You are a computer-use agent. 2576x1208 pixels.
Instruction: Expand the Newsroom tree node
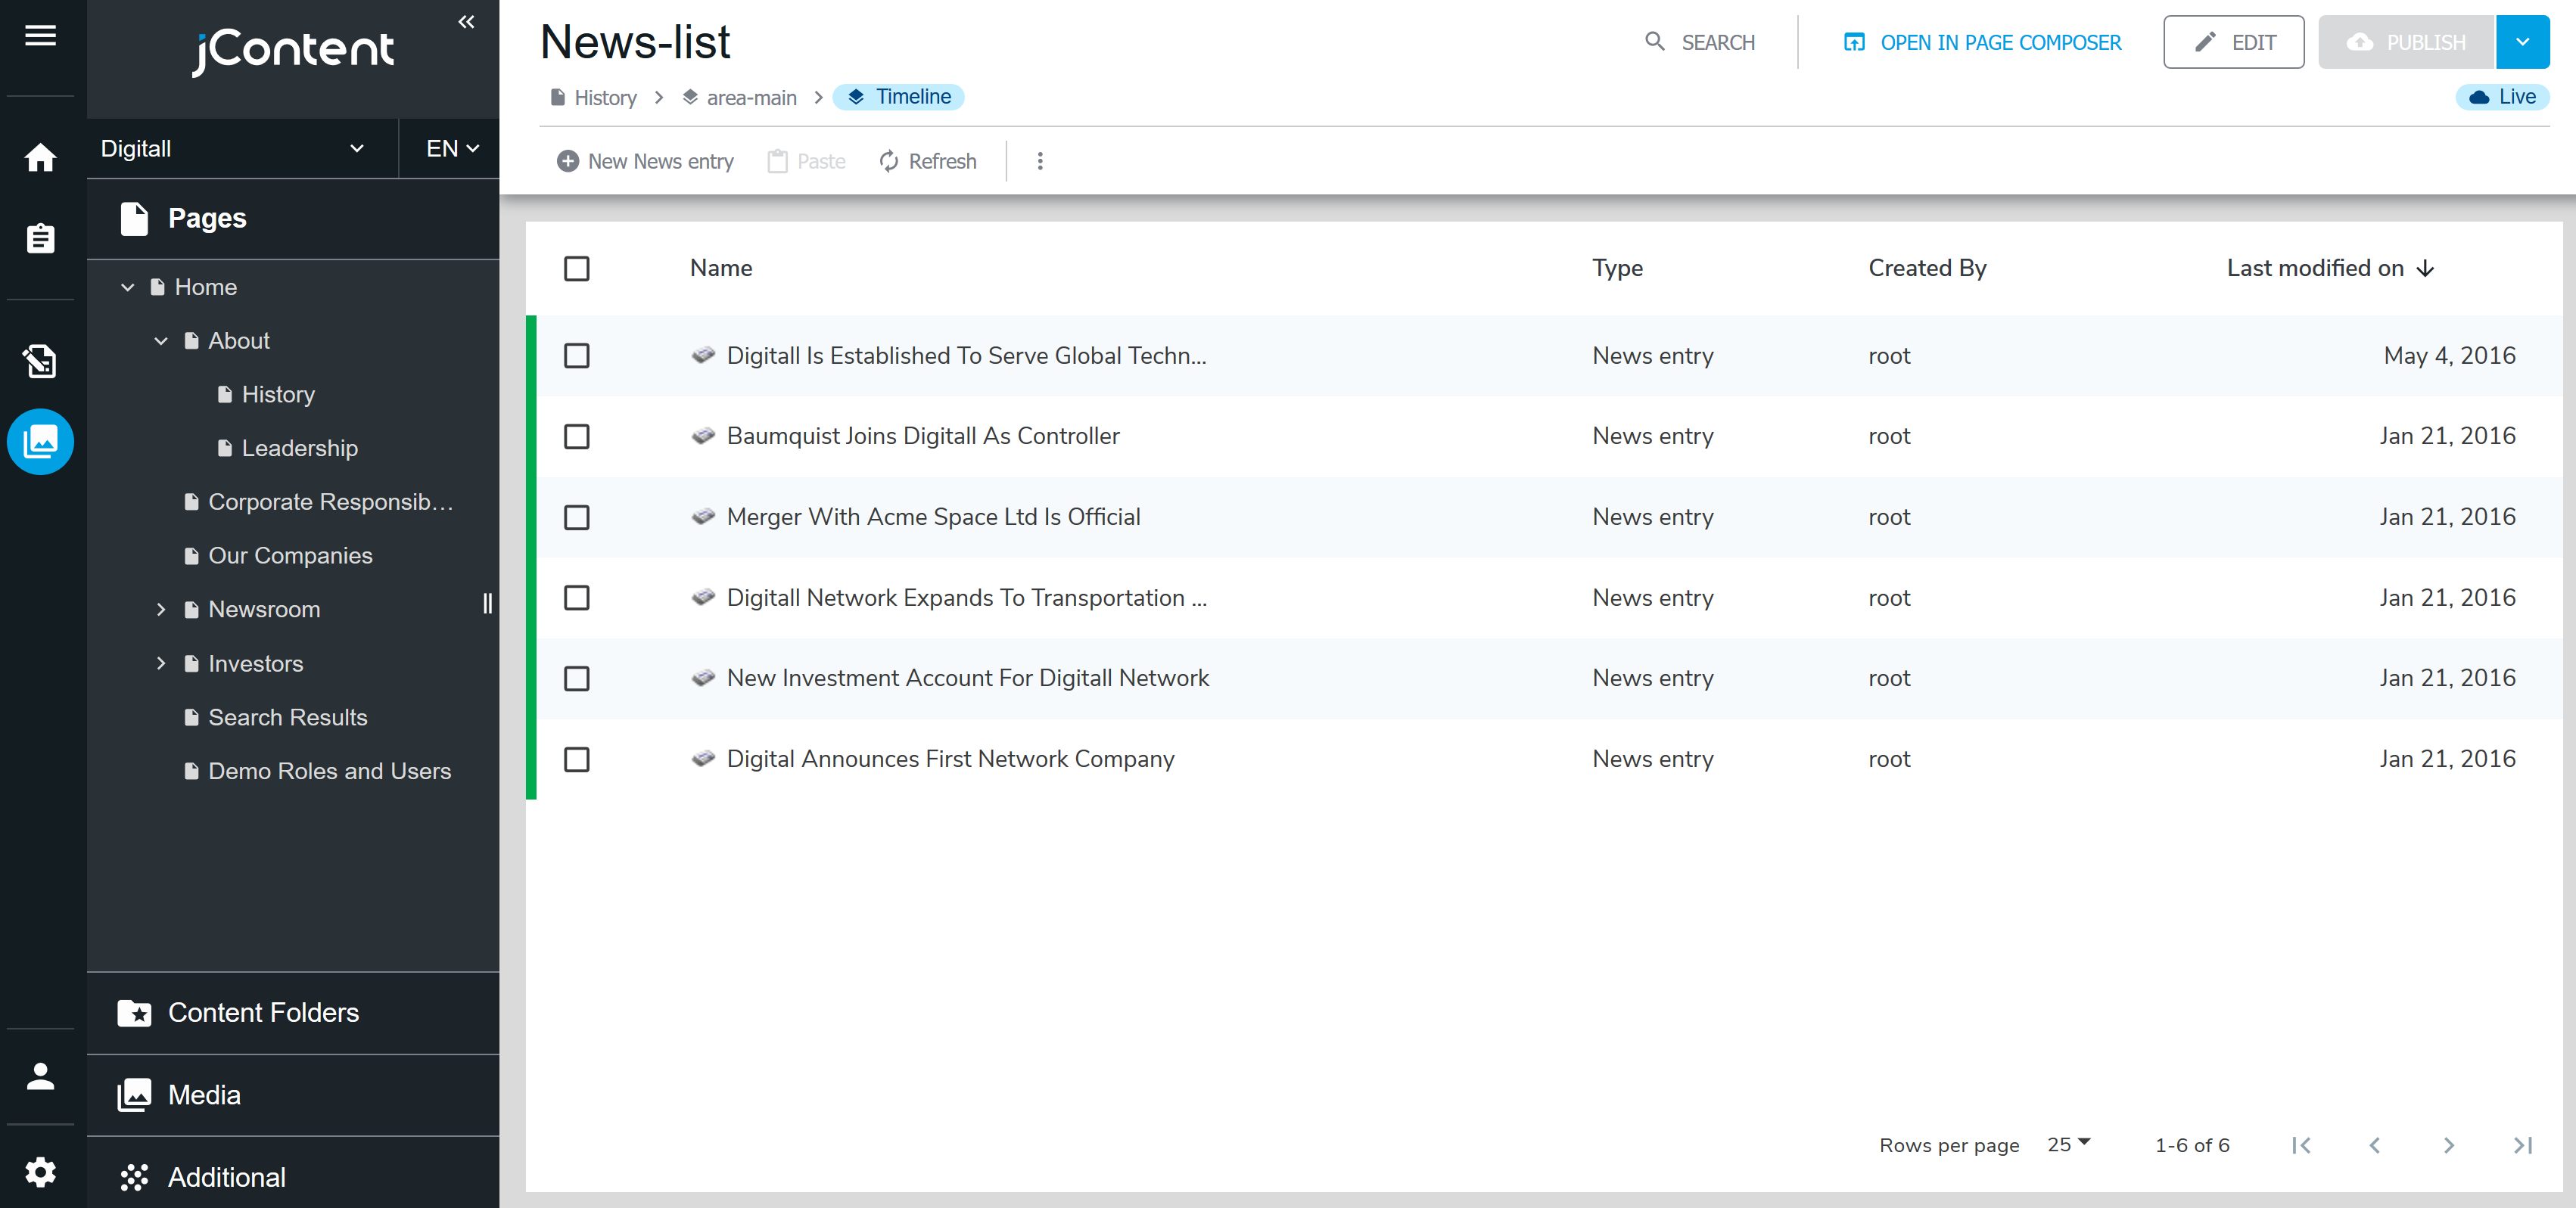pos(161,610)
